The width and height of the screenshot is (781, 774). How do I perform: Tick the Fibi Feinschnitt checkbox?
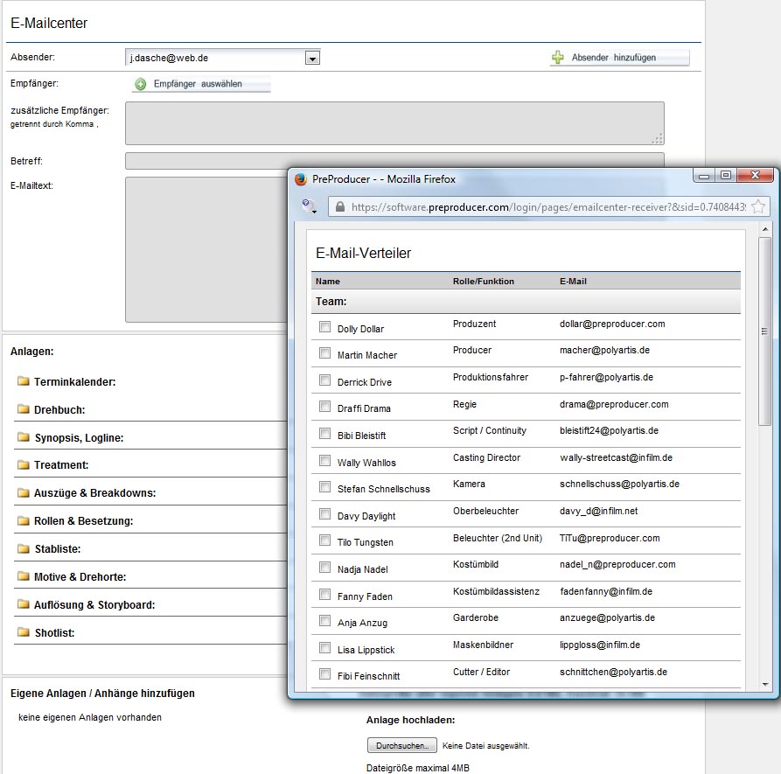tap(324, 674)
